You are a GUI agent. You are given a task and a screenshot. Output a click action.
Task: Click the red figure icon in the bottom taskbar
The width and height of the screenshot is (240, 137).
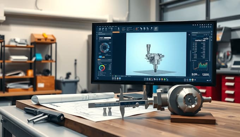pyautogui.click(x=152, y=79)
